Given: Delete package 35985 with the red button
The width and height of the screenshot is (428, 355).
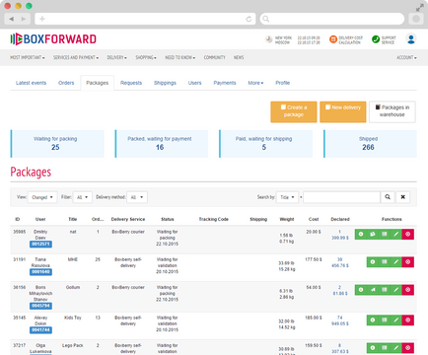Looking at the screenshot, I should tap(408, 235).
